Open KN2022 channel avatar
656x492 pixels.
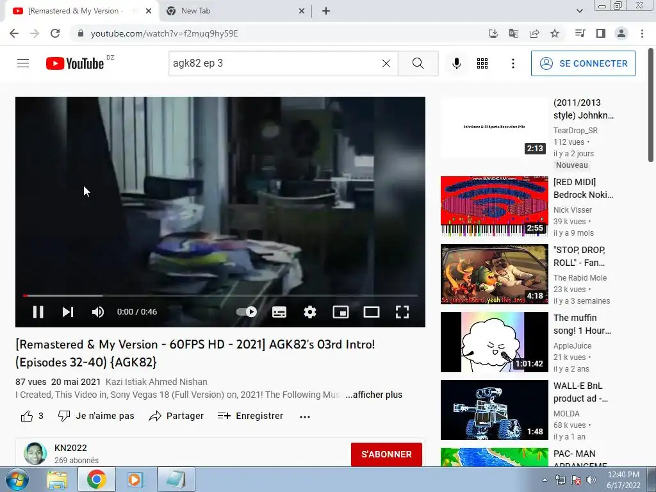(x=35, y=454)
